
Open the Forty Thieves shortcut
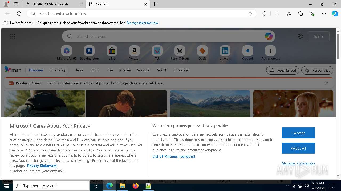tap(180, 51)
